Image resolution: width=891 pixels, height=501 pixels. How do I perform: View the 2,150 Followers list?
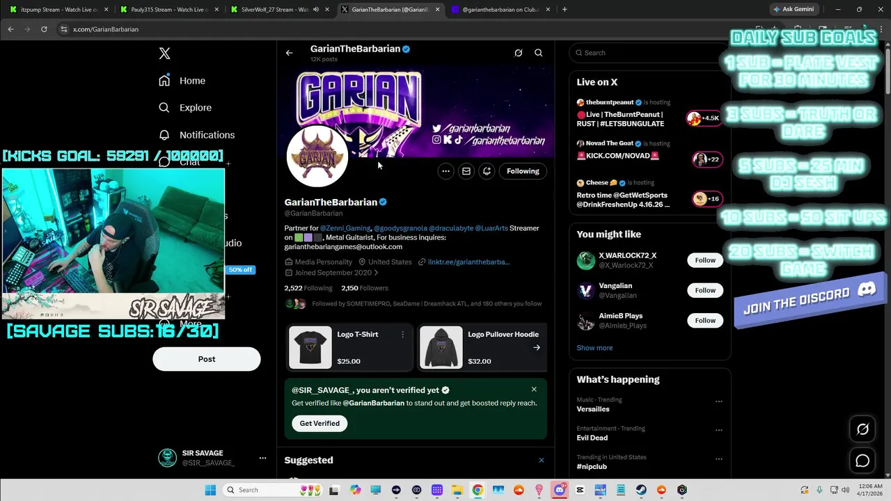pyautogui.click(x=365, y=288)
